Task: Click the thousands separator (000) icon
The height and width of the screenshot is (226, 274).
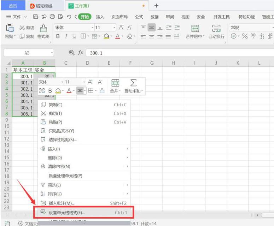Action: [253, 36]
